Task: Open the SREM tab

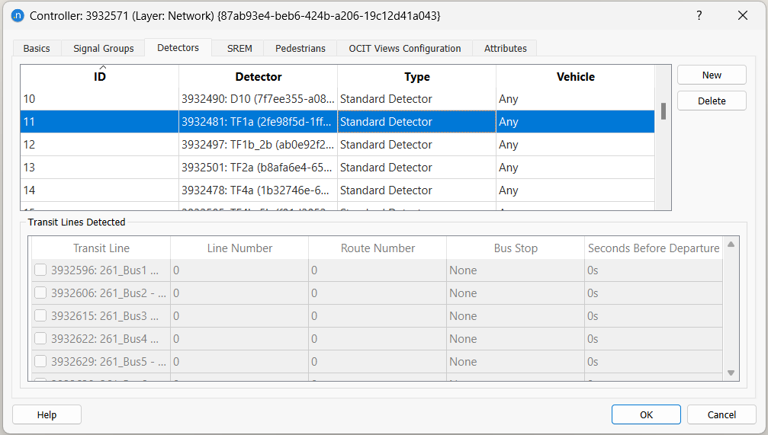Action: point(239,48)
